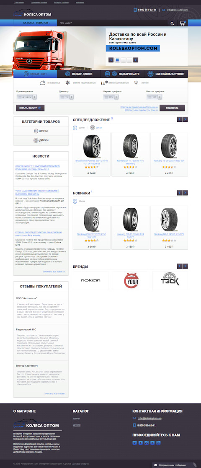Open the Twitter social icon in footer
The height and width of the screenshot is (468, 201).
134,443
